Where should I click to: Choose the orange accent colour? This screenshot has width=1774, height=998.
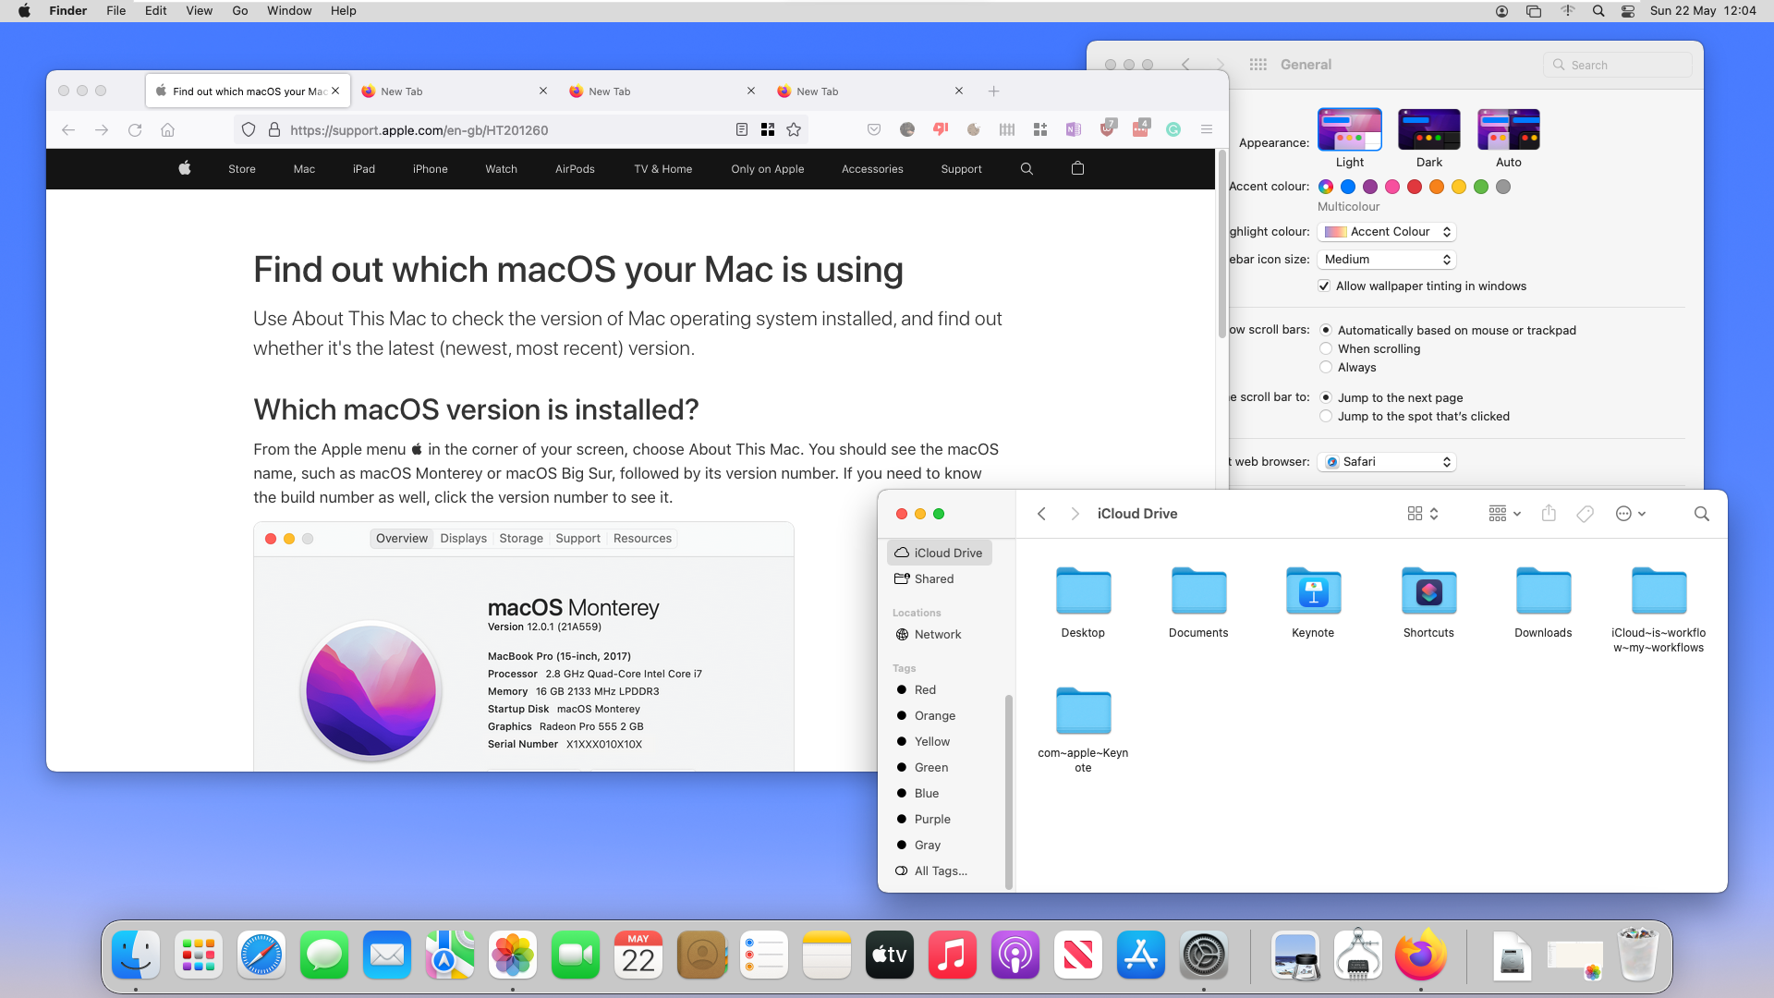(1437, 187)
